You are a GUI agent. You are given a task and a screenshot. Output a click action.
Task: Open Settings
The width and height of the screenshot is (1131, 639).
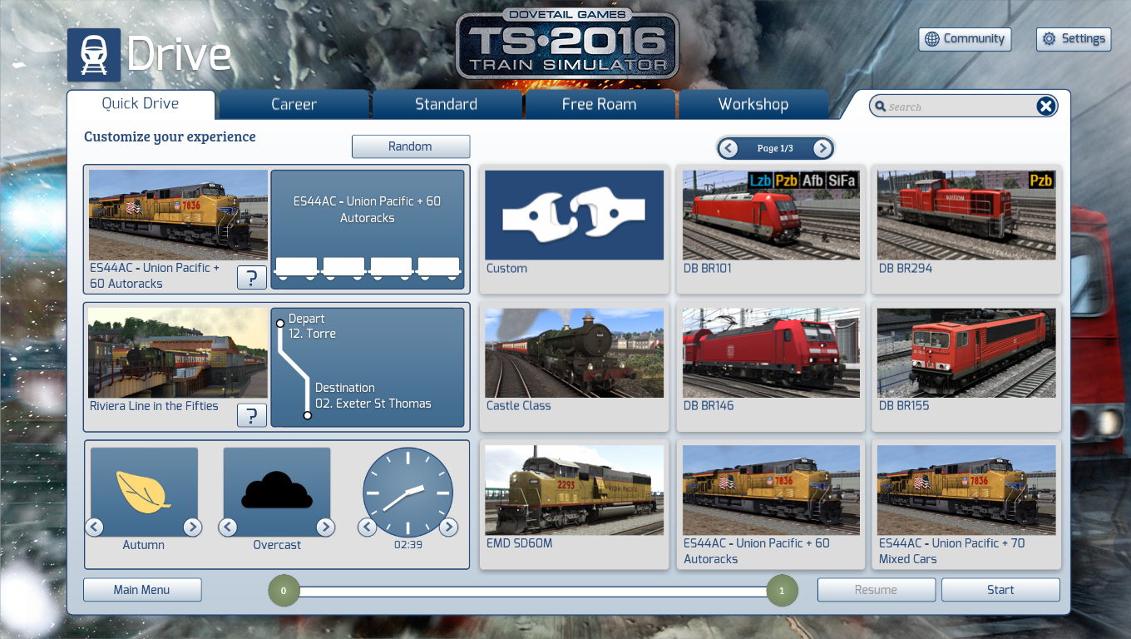click(x=1074, y=39)
